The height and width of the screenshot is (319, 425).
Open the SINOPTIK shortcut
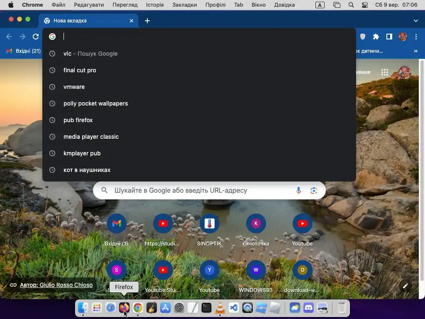coord(209,229)
